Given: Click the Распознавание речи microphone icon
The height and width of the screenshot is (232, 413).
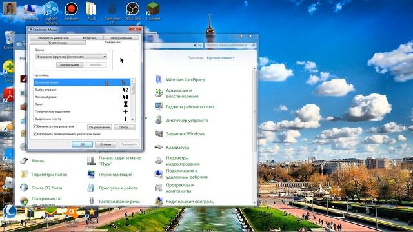Looking at the screenshot, I should point(91,201).
